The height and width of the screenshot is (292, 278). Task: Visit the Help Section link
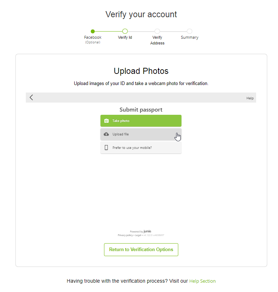coord(202,281)
